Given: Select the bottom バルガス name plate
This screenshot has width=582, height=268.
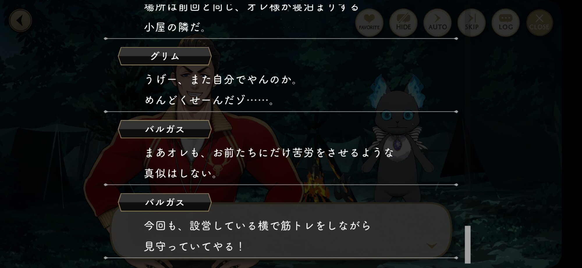Looking at the screenshot, I should click(x=165, y=202).
